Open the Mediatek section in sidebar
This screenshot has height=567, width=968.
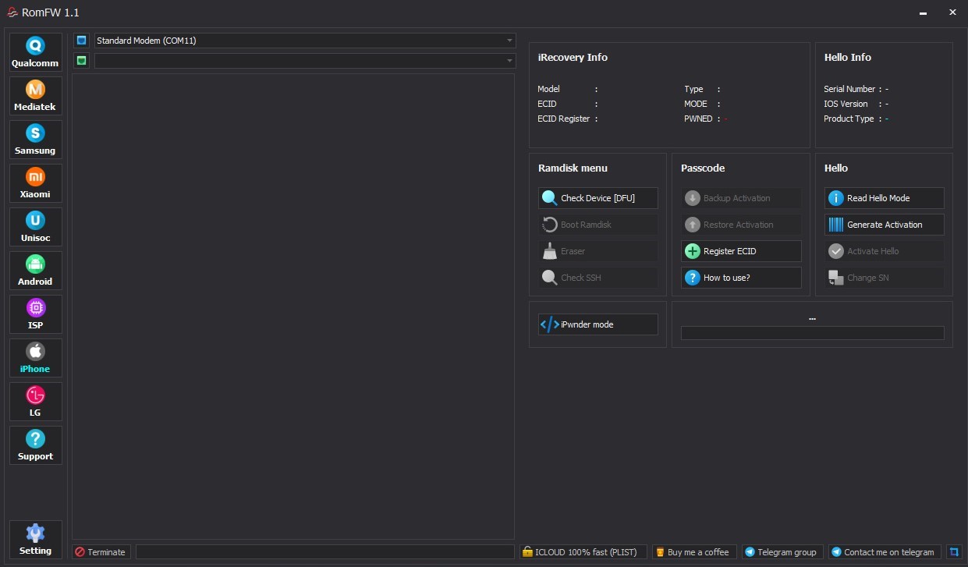pos(35,96)
